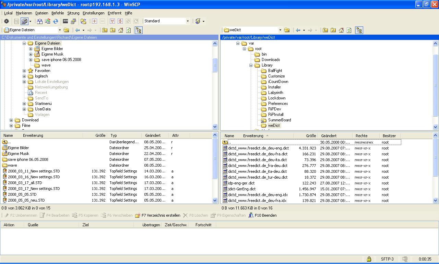Viewport: 439px width, 264px height.
Task: Open the Standard transfer settings dropdown
Action: [x=187, y=21]
